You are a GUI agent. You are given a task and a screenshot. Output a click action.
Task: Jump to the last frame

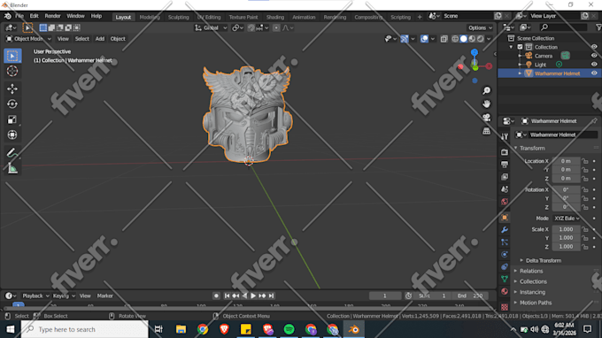click(x=272, y=296)
